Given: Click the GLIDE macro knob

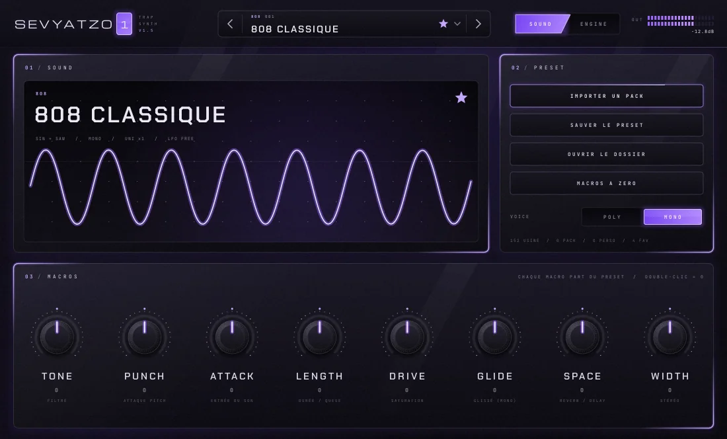Looking at the screenshot, I should coord(495,336).
